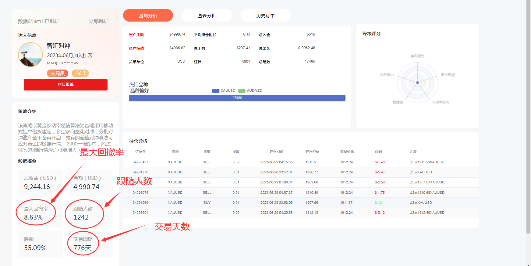
Task: Click the 总收益 ( USD ) card
Action: [41, 183]
